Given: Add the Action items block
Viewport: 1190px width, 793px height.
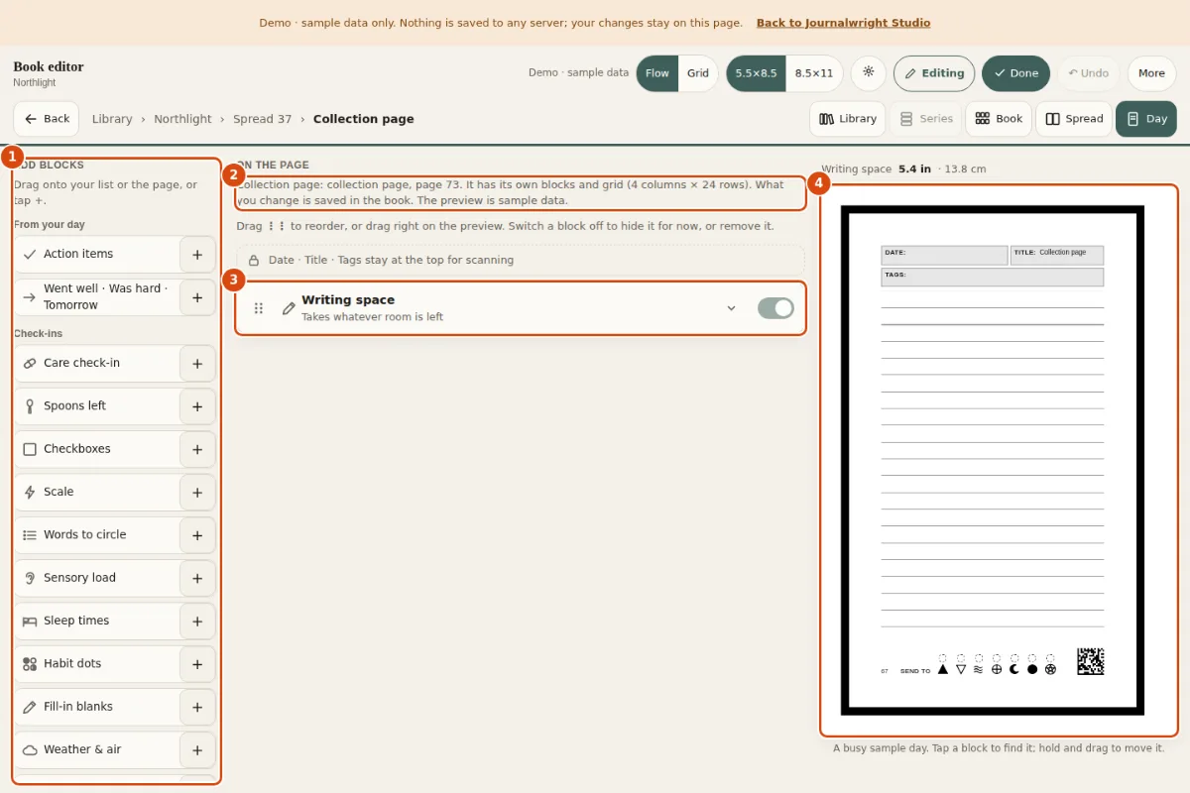Looking at the screenshot, I should point(197,255).
